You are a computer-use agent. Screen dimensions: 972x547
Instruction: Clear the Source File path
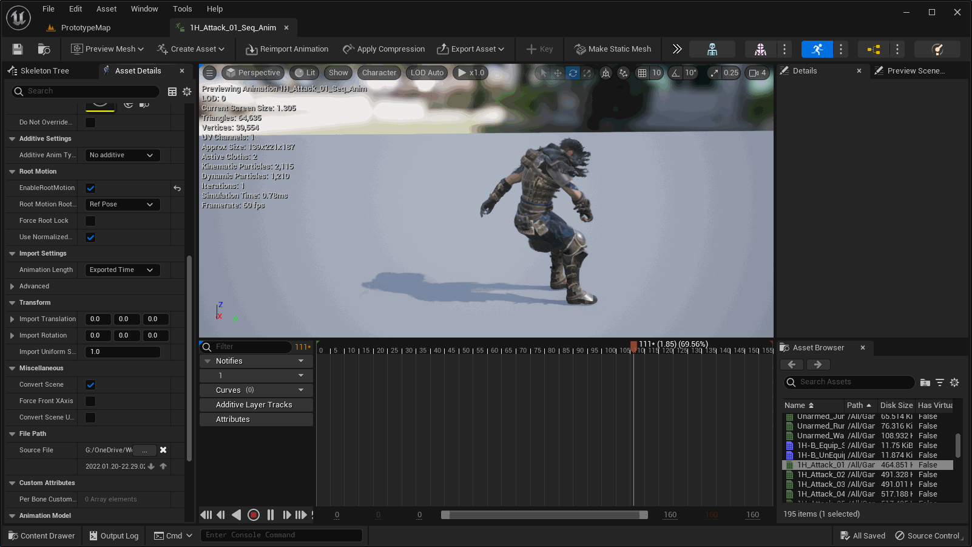(x=163, y=450)
